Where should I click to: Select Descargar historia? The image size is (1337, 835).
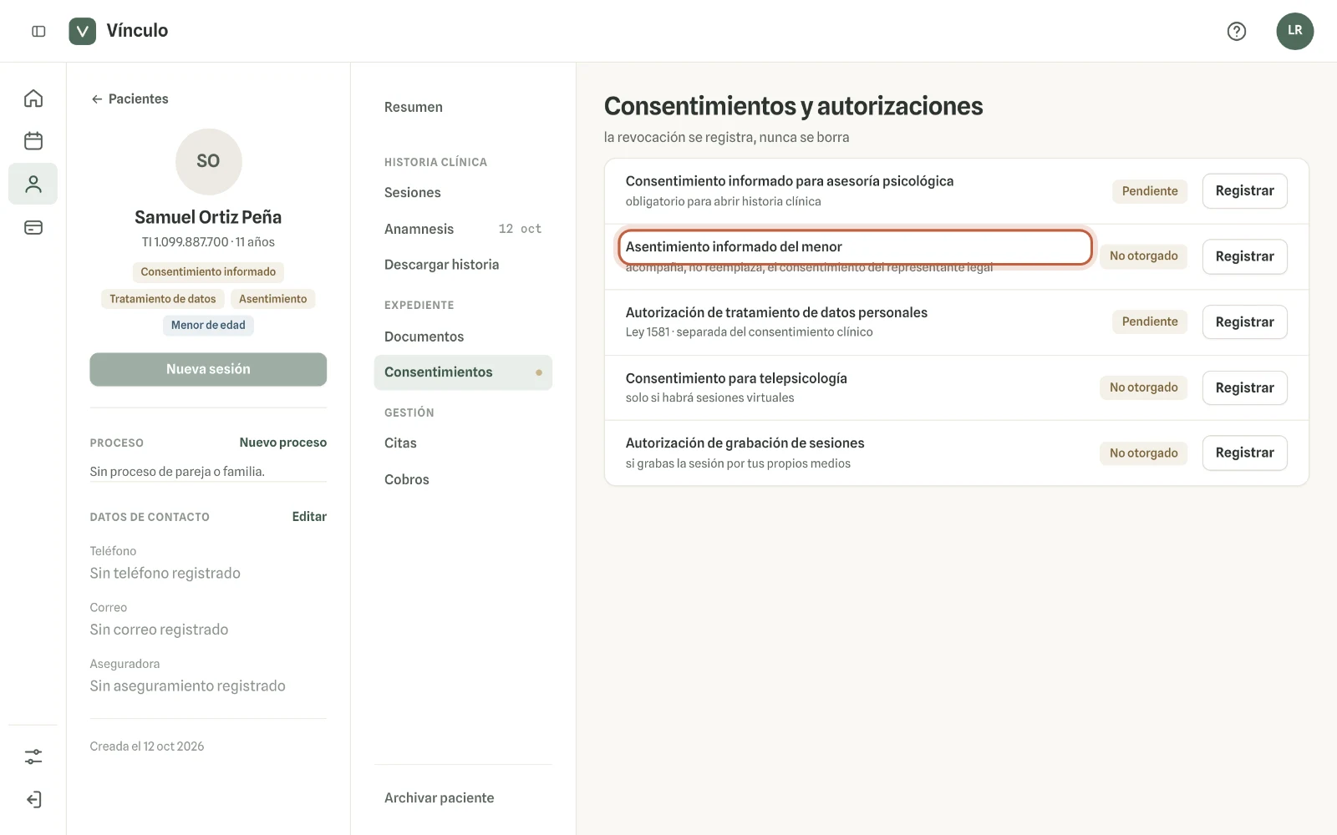pos(463,265)
